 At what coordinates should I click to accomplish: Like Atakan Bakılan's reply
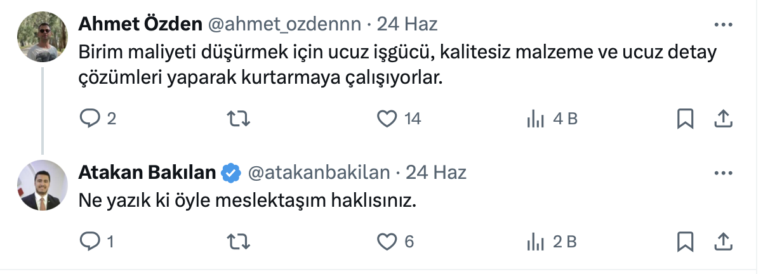coord(387,241)
